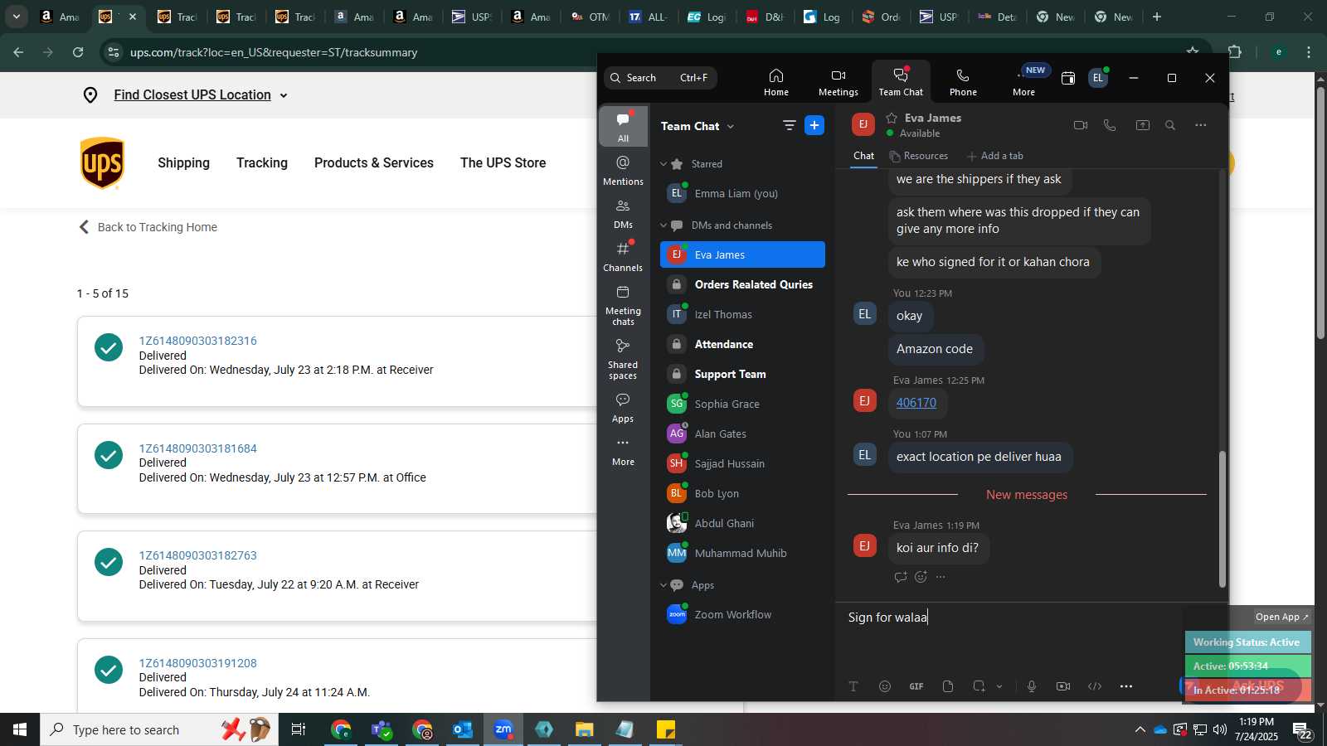Select Chat tab in Eva James conversation
The height and width of the screenshot is (746, 1327).
863,156
